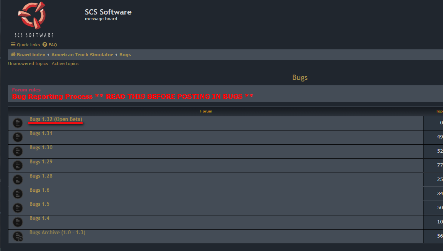The width and height of the screenshot is (443, 251).
Task: Open Bugs 1.32 (Open Beta) forum
Action: (55, 119)
